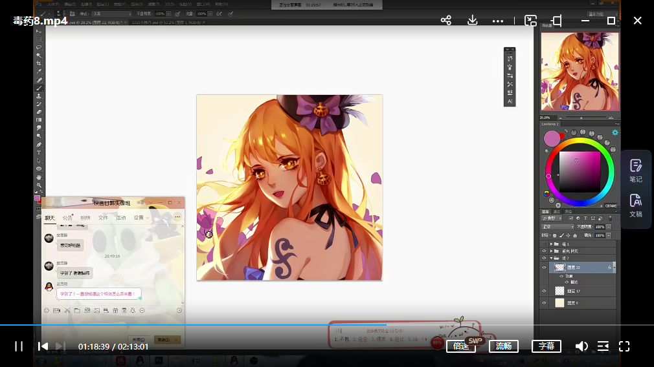654x367 pixels.
Task: Expand the 组 1 layer group
Action: click(551, 244)
